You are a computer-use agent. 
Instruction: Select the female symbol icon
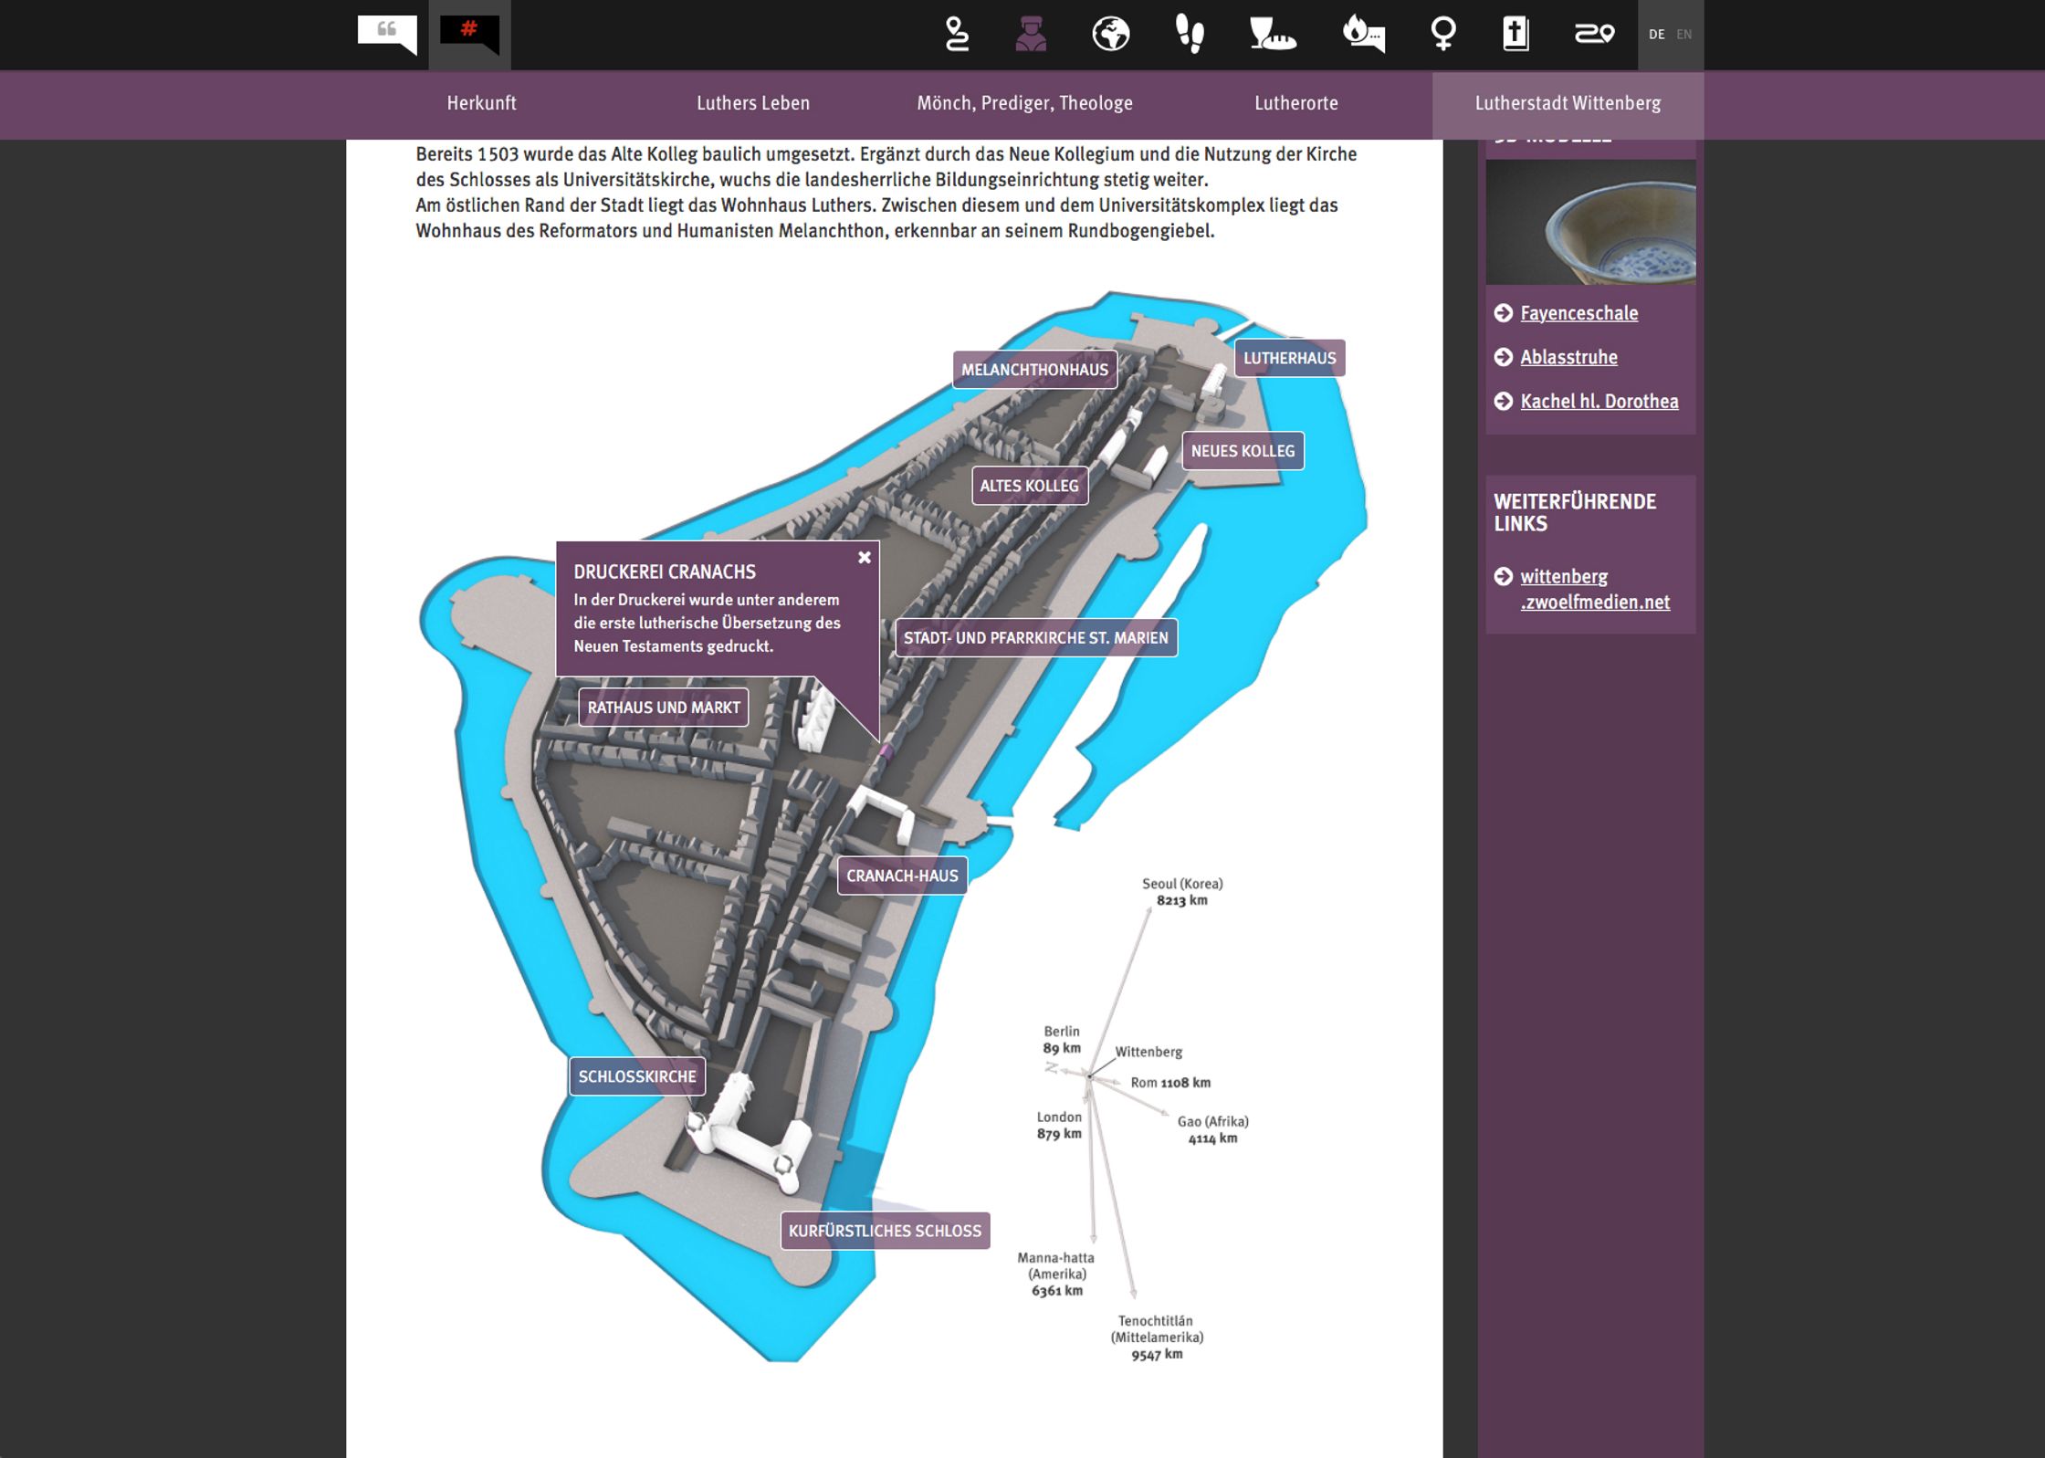pos(1442,35)
